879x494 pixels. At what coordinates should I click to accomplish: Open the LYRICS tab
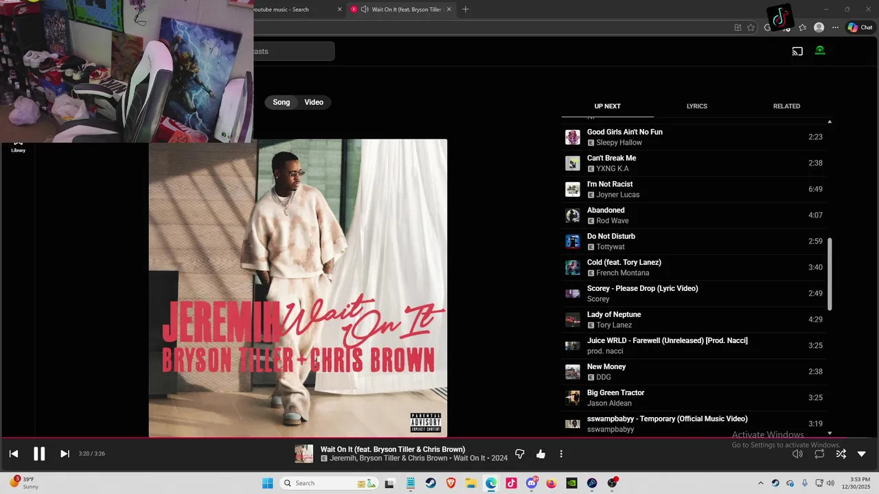(696, 106)
